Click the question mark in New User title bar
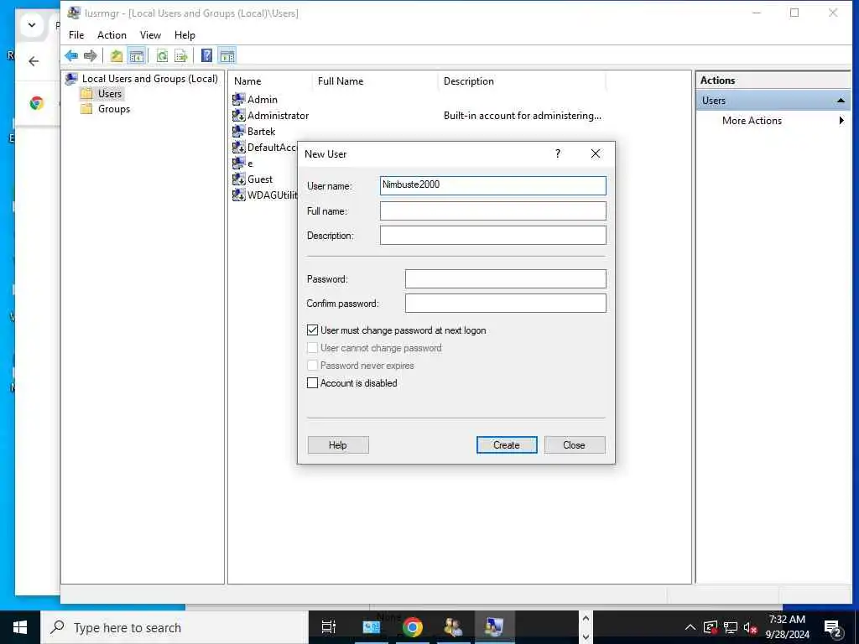This screenshot has height=644, width=859. 558,154
